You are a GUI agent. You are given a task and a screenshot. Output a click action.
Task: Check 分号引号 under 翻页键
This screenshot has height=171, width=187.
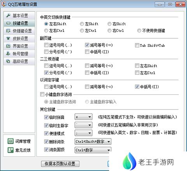[x=46, y=52]
